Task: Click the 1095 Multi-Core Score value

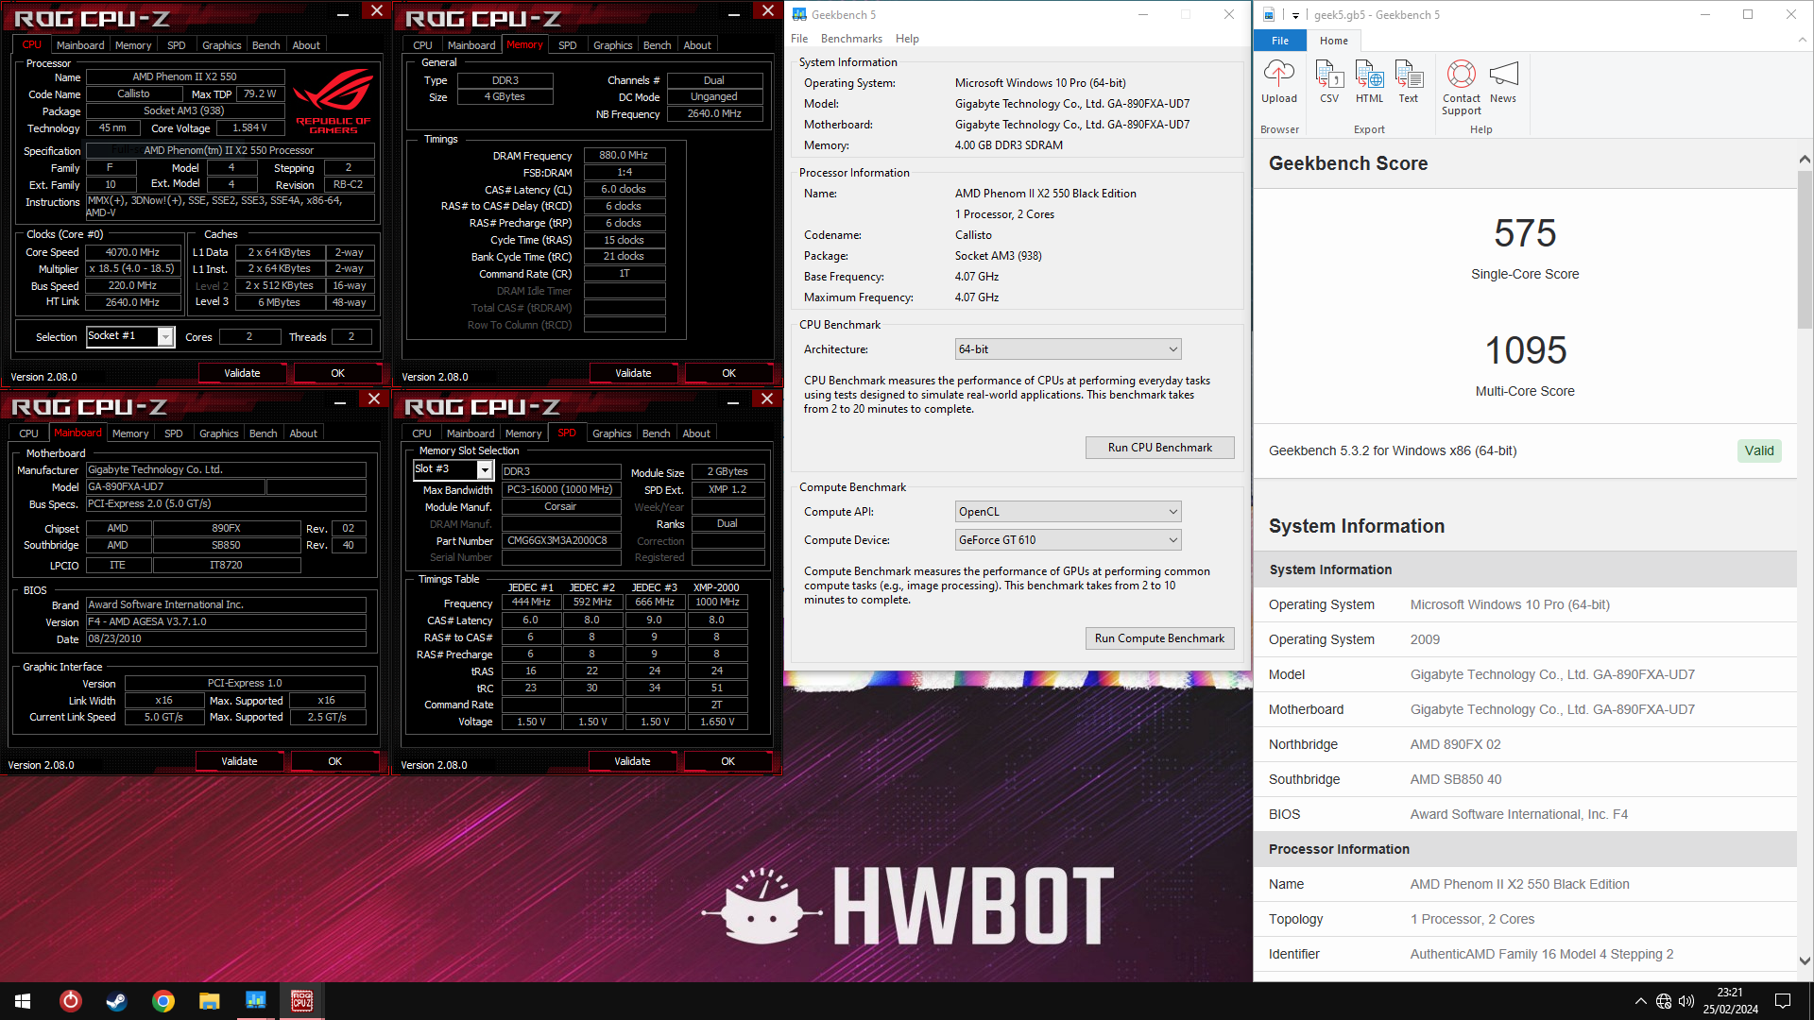Action: [1525, 350]
